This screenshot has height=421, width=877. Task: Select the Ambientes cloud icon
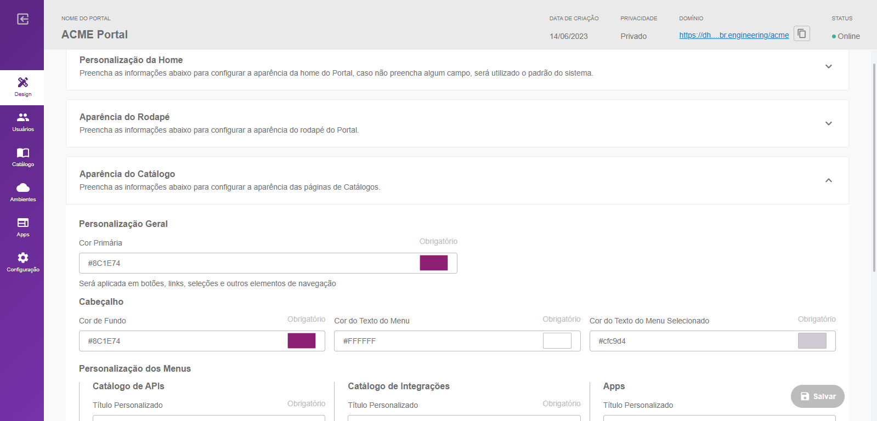[22, 192]
